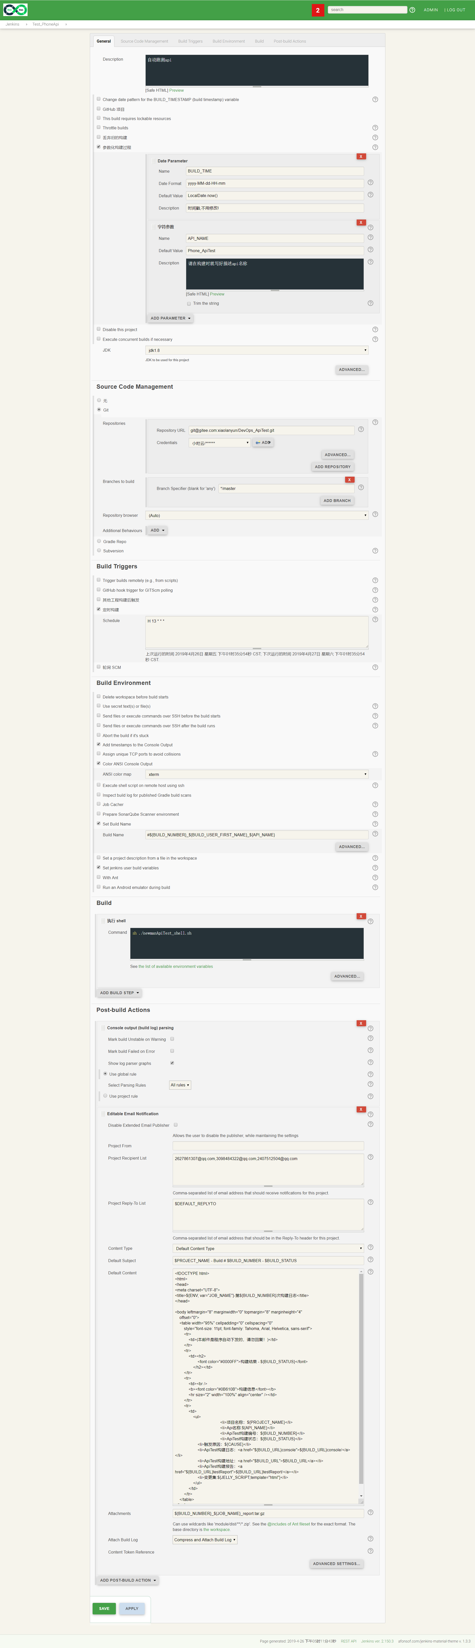Screen dimensions: 475x1648
Task: Go to the Post-build Actions tab
Action: 290,41
